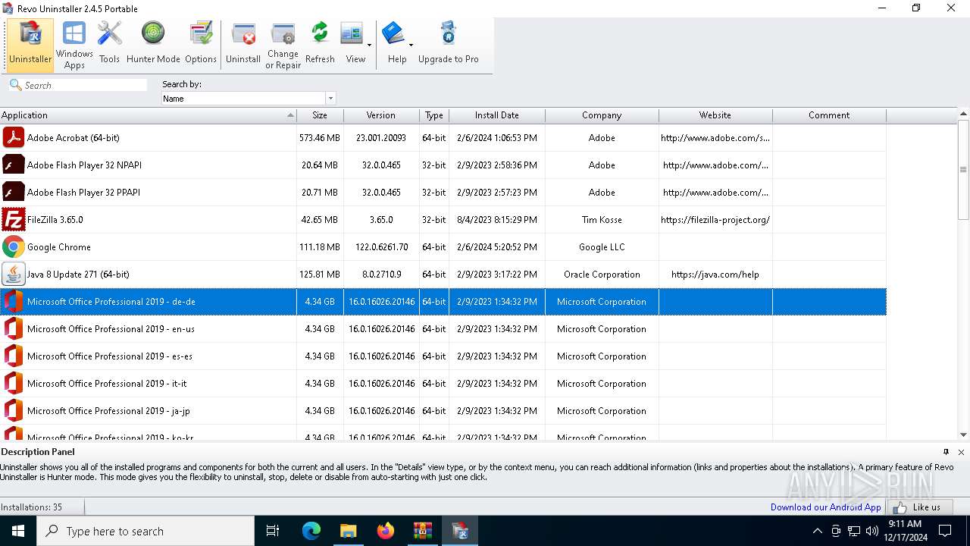Sort by Website column header
The width and height of the screenshot is (970, 546).
(715, 115)
